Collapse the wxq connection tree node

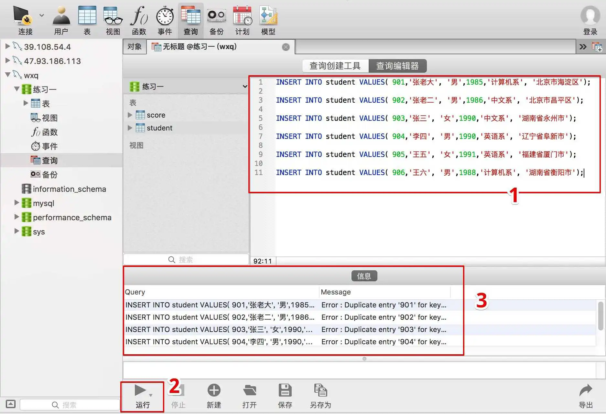coord(8,75)
